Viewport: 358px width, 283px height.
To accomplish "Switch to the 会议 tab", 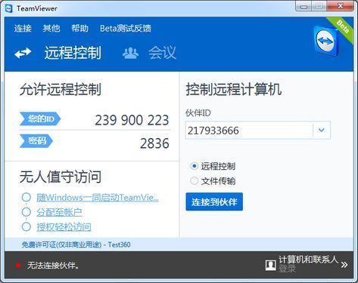I will pyautogui.click(x=162, y=53).
